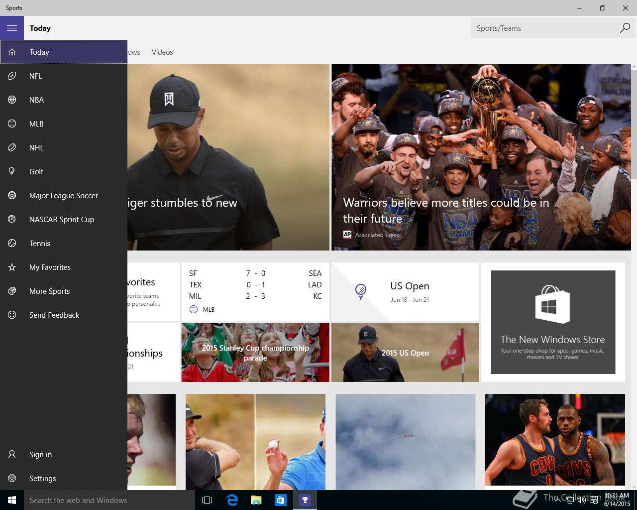Open the golfer holding ball story

pos(255,442)
